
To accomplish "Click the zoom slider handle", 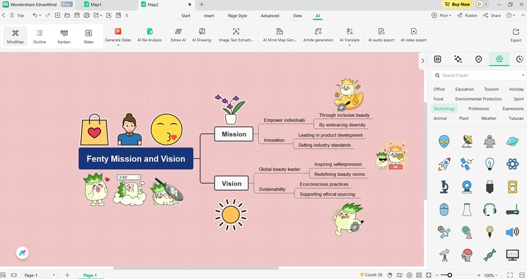I will tap(449, 275).
